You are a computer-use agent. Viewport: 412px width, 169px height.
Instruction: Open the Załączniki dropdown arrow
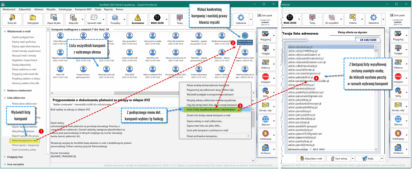[83, 19]
